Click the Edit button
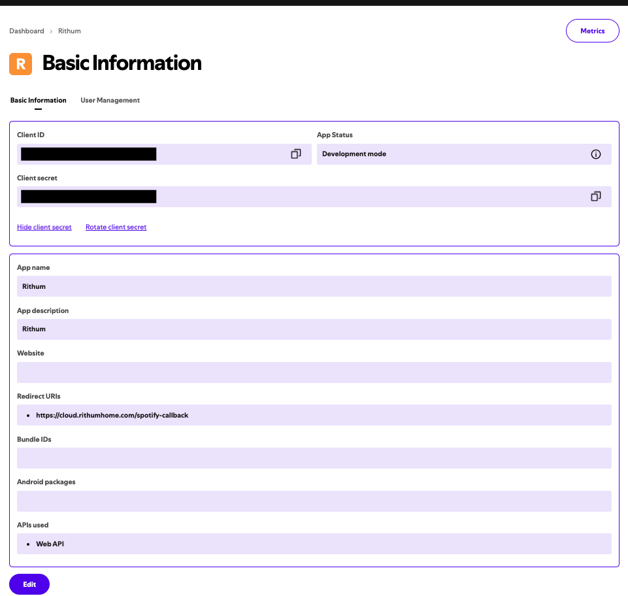This screenshot has width=628, height=596. click(29, 584)
